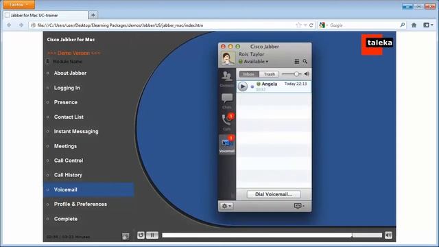The image size is (439, 247).
Task: Open the Firefox bookmarks menu button
Action: pyautogui.click(x=428, y=25)
